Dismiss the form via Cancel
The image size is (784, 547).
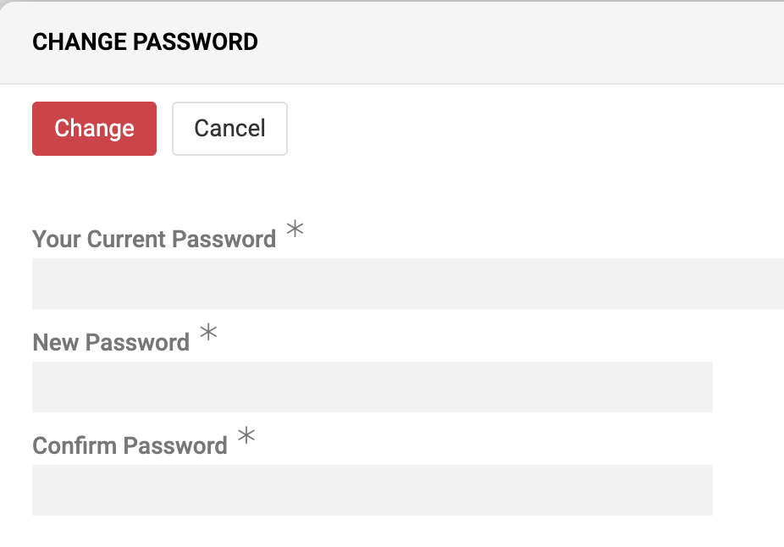coord(229,128)
